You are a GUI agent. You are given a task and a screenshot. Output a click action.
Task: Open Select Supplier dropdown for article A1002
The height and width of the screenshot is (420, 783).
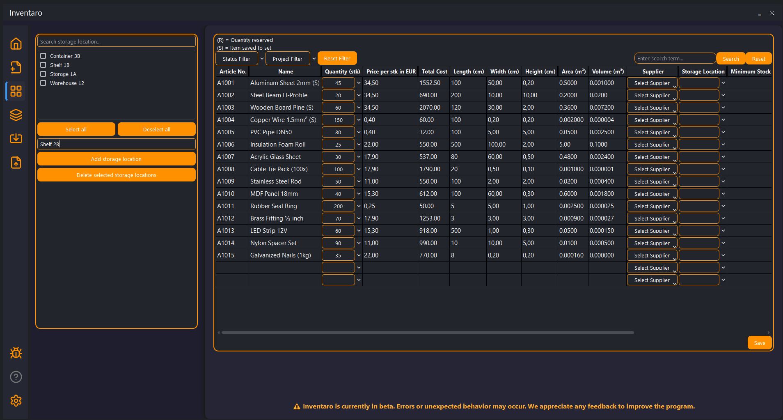[x=652, y=95]
